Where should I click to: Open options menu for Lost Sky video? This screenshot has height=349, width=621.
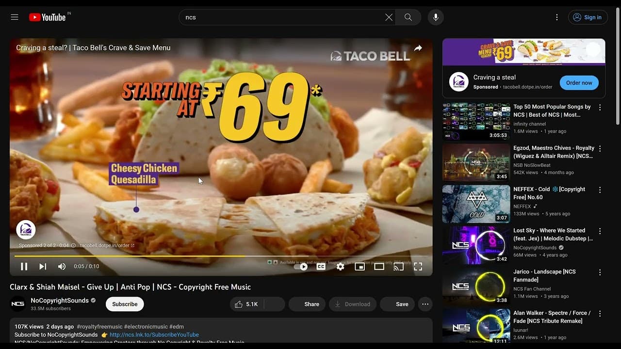coord(600,231)
